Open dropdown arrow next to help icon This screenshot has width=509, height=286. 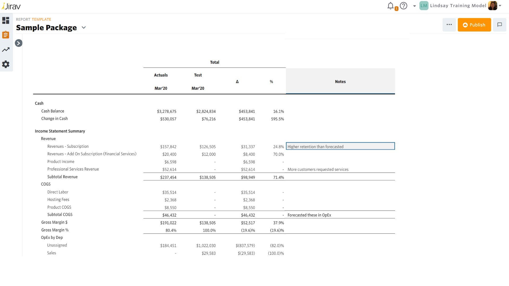414,6
